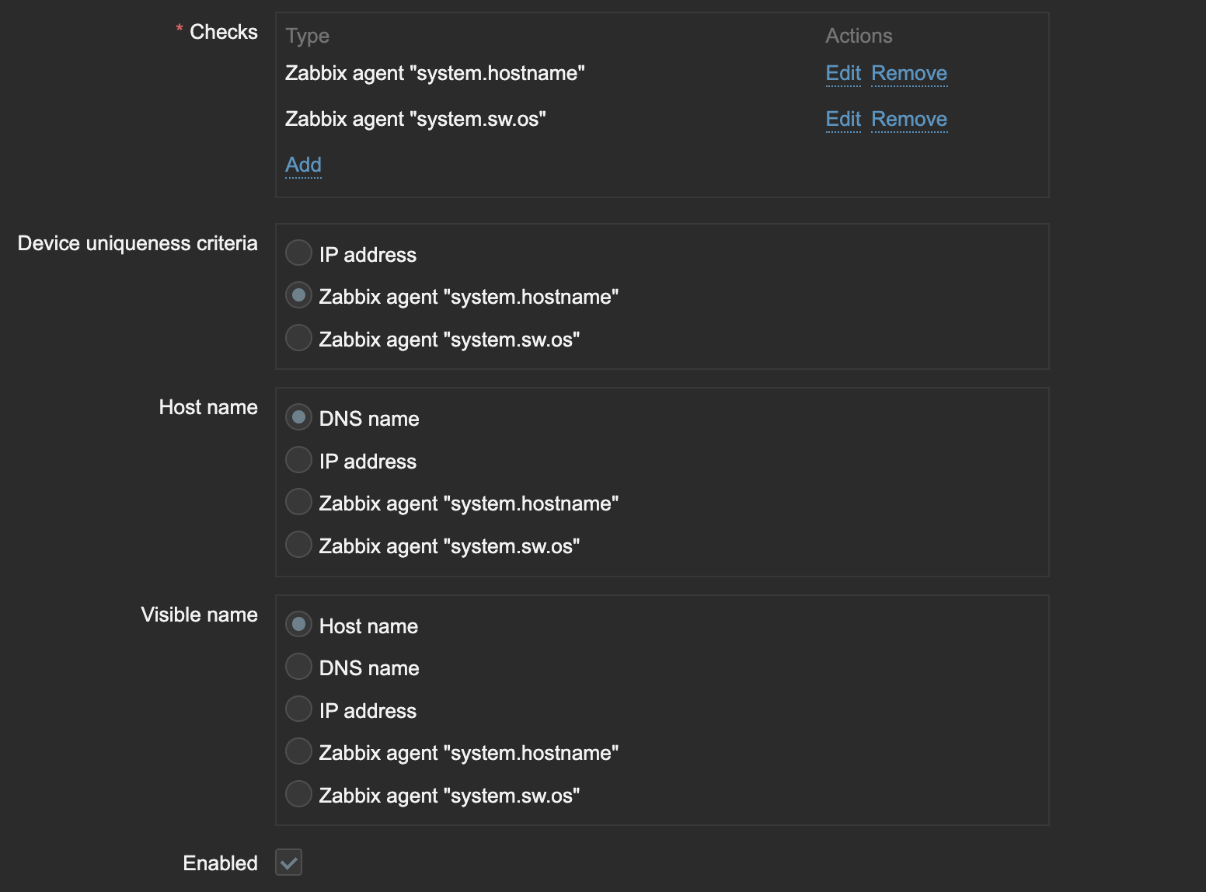
Task: Use IP address as Host name
Action: 299,460
